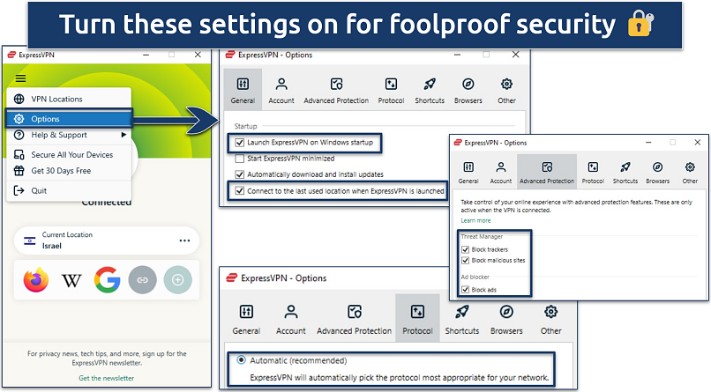Toggle Connect to the last used location
This screenshot has width=711, height=392.
coord(239,191)
